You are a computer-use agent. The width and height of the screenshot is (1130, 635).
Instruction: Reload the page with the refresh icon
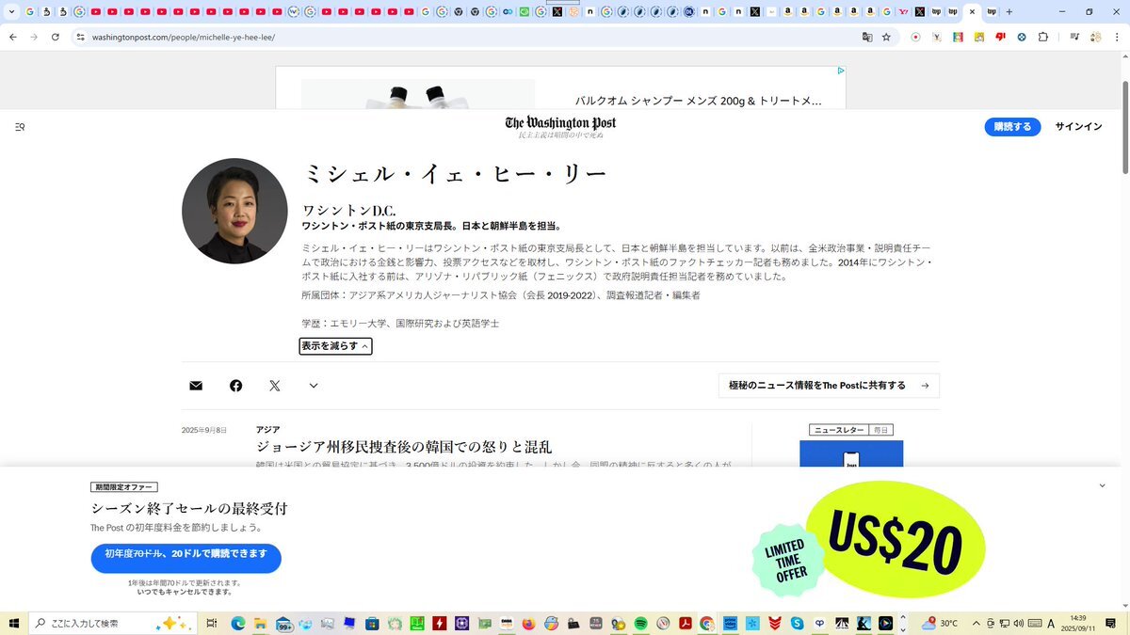click(x=55, y=37)
